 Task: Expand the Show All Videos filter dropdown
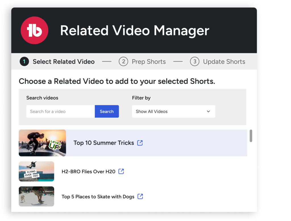(173, 111)
